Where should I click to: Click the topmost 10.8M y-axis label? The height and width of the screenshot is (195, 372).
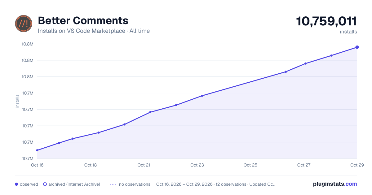tap(28, 44)
